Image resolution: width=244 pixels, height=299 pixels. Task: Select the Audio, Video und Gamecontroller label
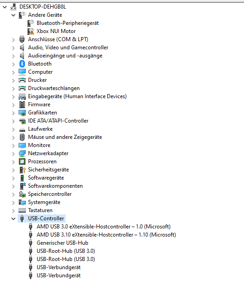click(68, 47)
